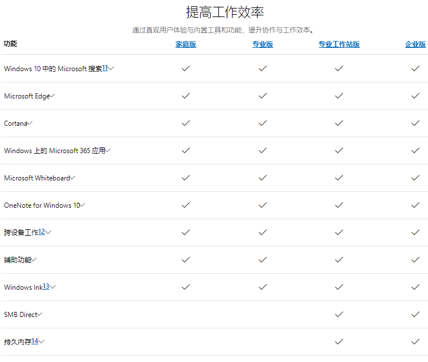Click the 企业版 checkmark for 辅助功能
Viewport: 428px width, 362px height.
tap(415, 260)
